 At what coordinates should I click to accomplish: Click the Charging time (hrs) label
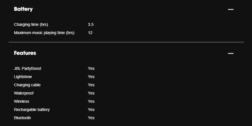coord(31,25)
